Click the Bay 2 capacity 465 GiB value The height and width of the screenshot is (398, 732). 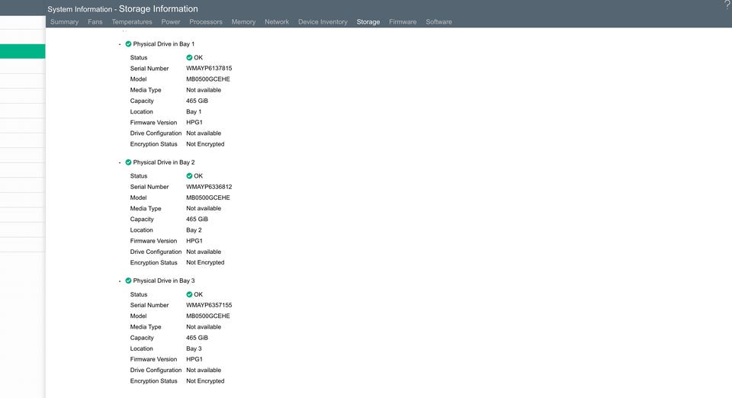tap(197, 220)
